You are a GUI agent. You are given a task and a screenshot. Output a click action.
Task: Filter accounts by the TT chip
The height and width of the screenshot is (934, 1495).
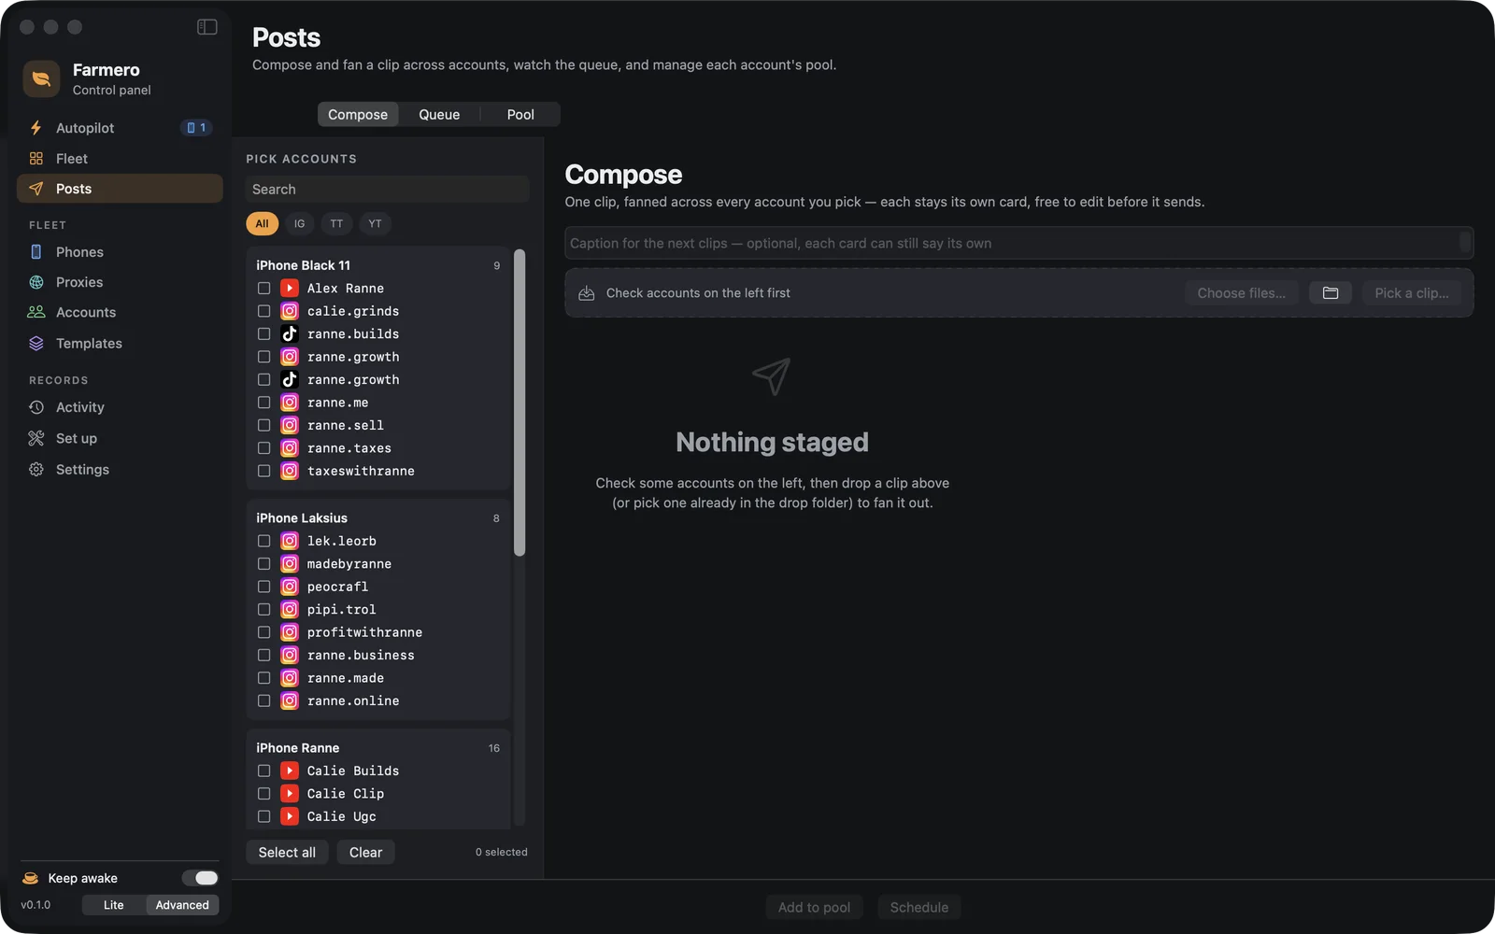click(336, 223)
